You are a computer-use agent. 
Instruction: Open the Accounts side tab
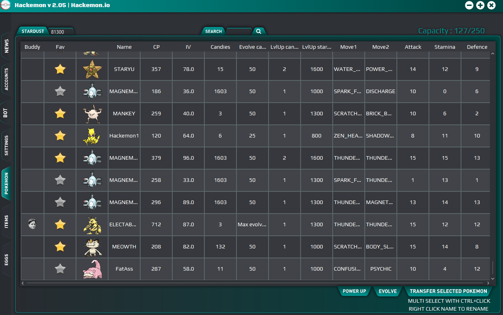pos(6,79)
